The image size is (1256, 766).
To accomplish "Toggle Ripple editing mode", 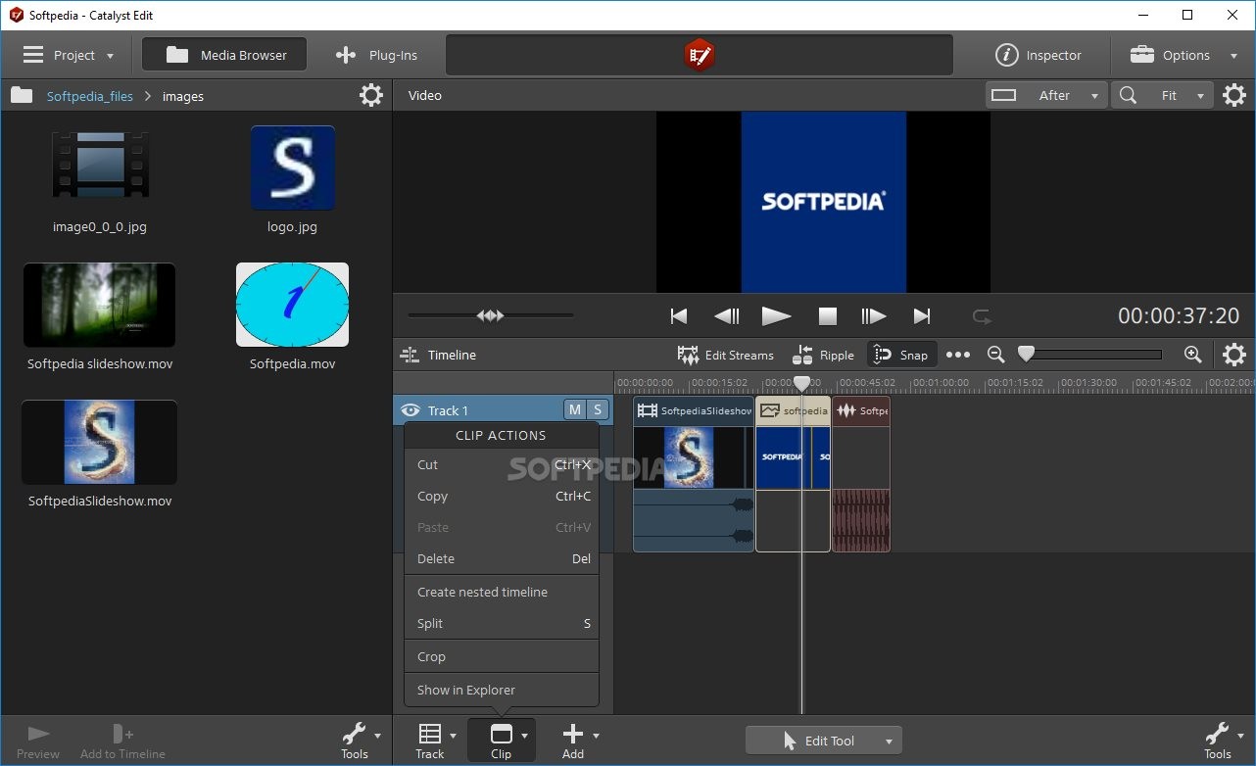I will (x=823, y=355).
